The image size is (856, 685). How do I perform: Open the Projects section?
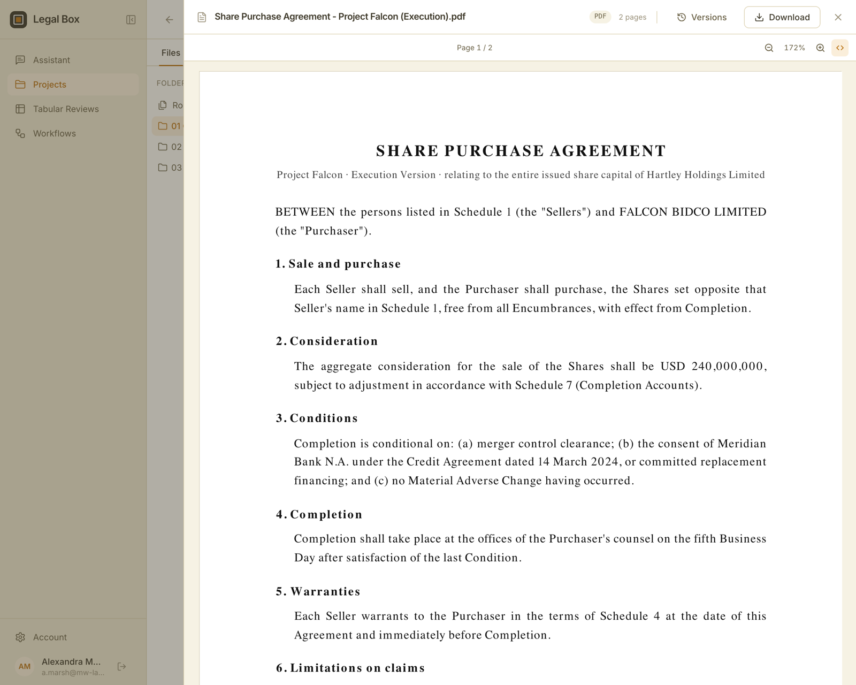[x=73, y=85]
